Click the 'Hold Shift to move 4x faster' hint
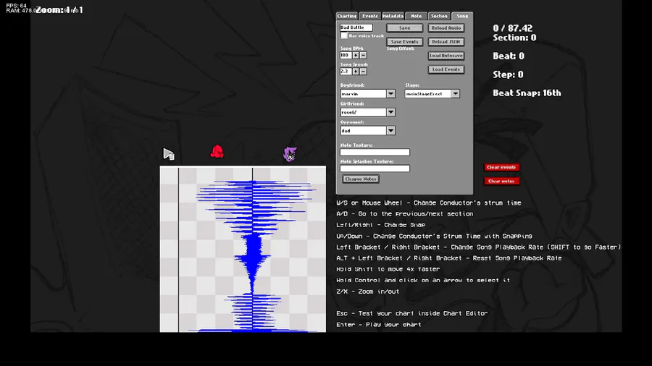 tap(388, 269)
